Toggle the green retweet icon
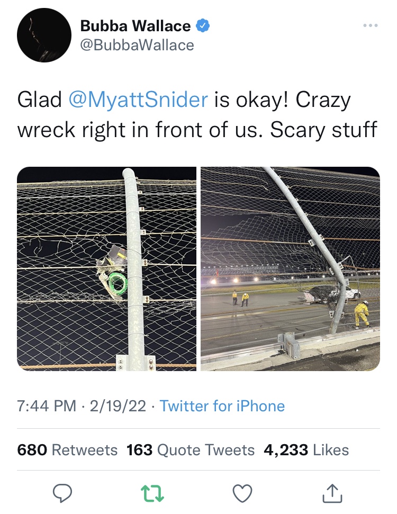 coord(153,493)
